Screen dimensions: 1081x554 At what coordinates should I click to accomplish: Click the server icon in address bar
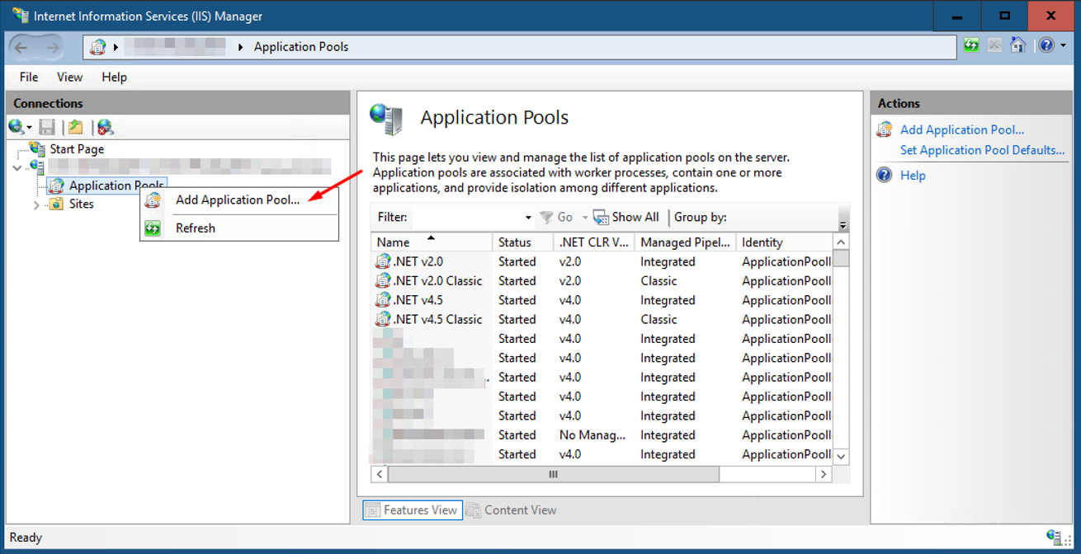point(98,47)
